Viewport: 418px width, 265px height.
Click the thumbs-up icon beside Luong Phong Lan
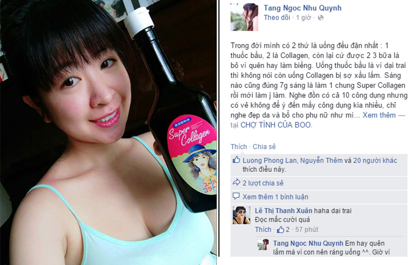(x=236, y=160)
